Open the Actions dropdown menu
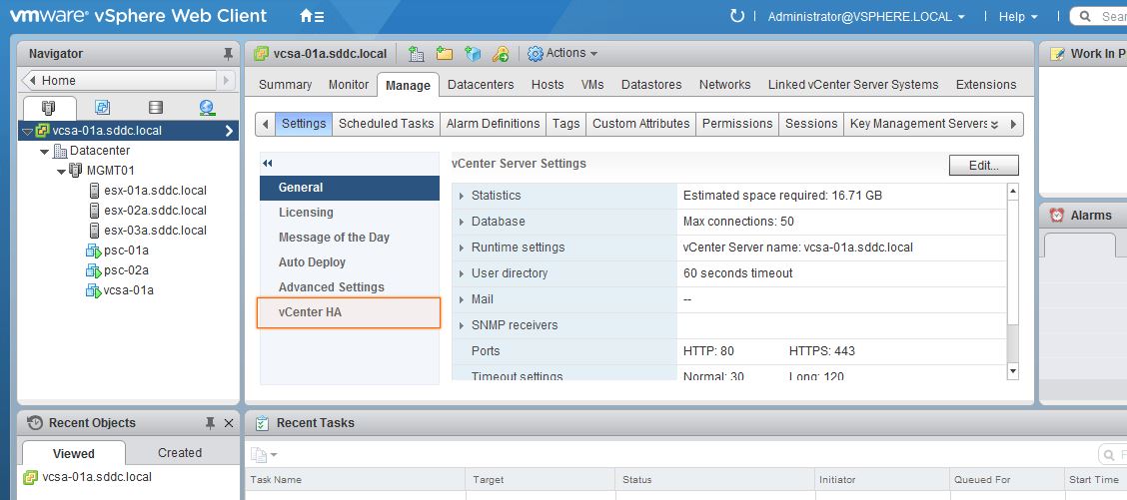The width and height of the screenshot is (1127, 500). point(563,53)
